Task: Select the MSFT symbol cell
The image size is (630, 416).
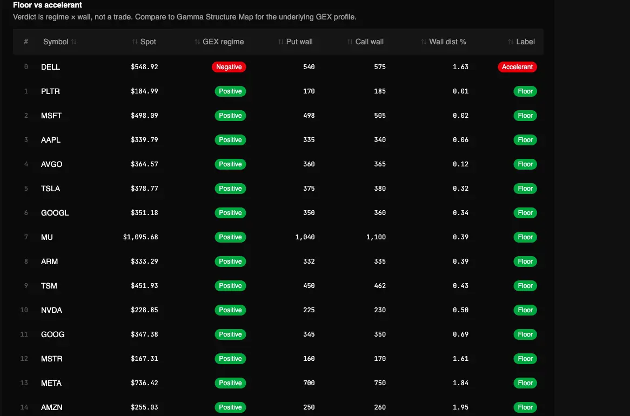Action: point(51,116)
